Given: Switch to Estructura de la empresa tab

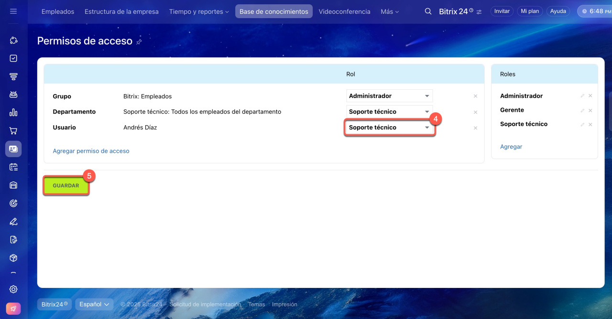Looking at the screenshot, I should coord(121,11).
